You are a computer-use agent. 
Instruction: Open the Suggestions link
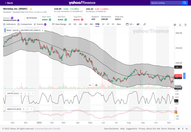pos(132,129)
